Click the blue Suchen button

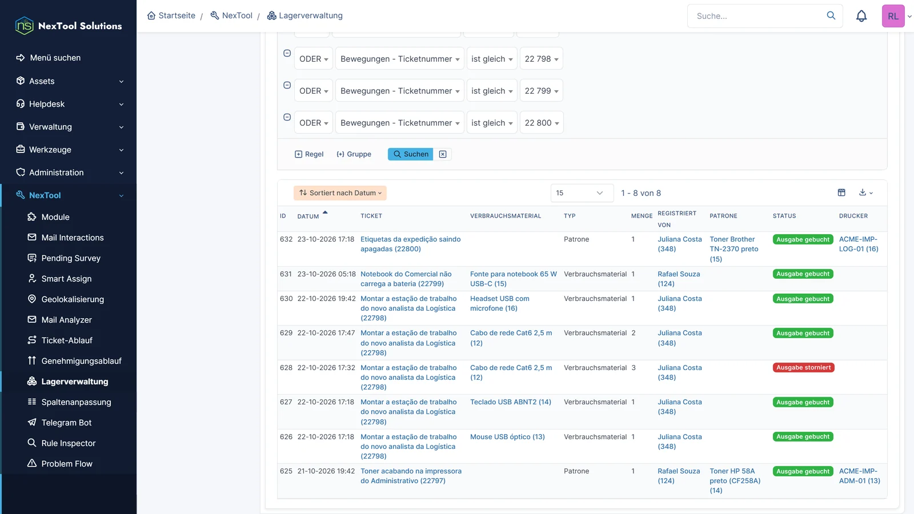pos(411,154)
